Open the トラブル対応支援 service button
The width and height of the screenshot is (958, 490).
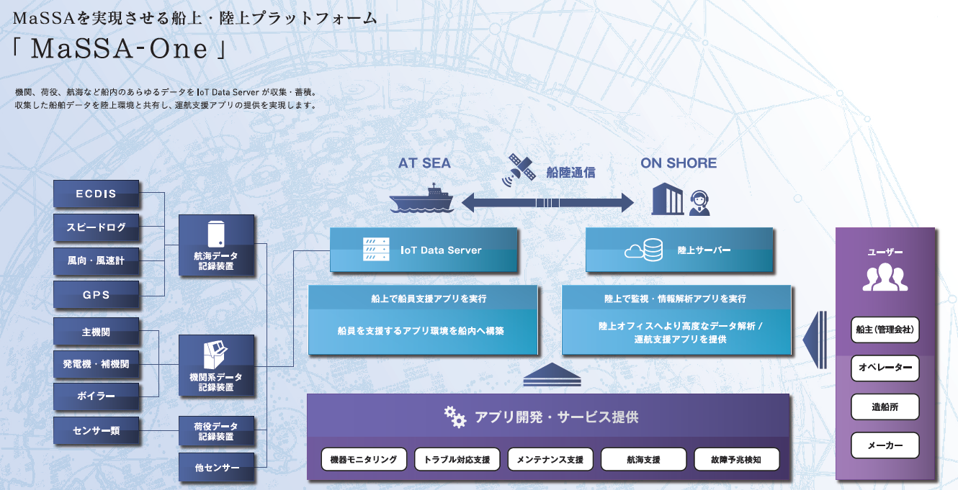point(457,459)
